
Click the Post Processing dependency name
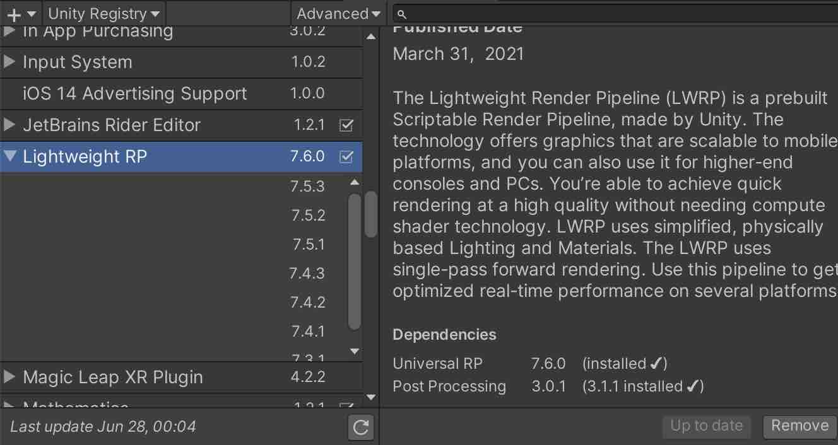tap(449, 386)
